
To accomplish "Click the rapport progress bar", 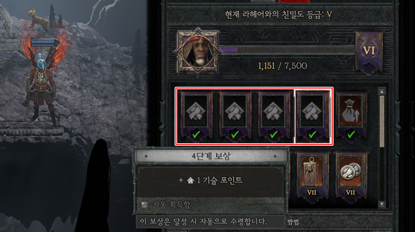I will 287,50.
